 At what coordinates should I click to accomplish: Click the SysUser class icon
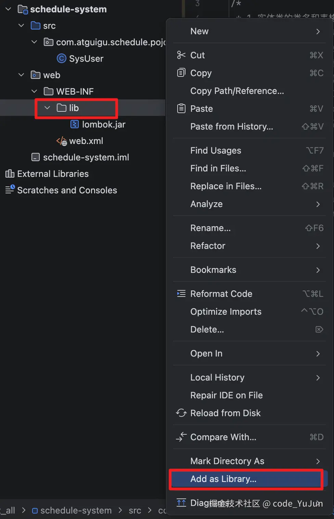tap(61, 59)
